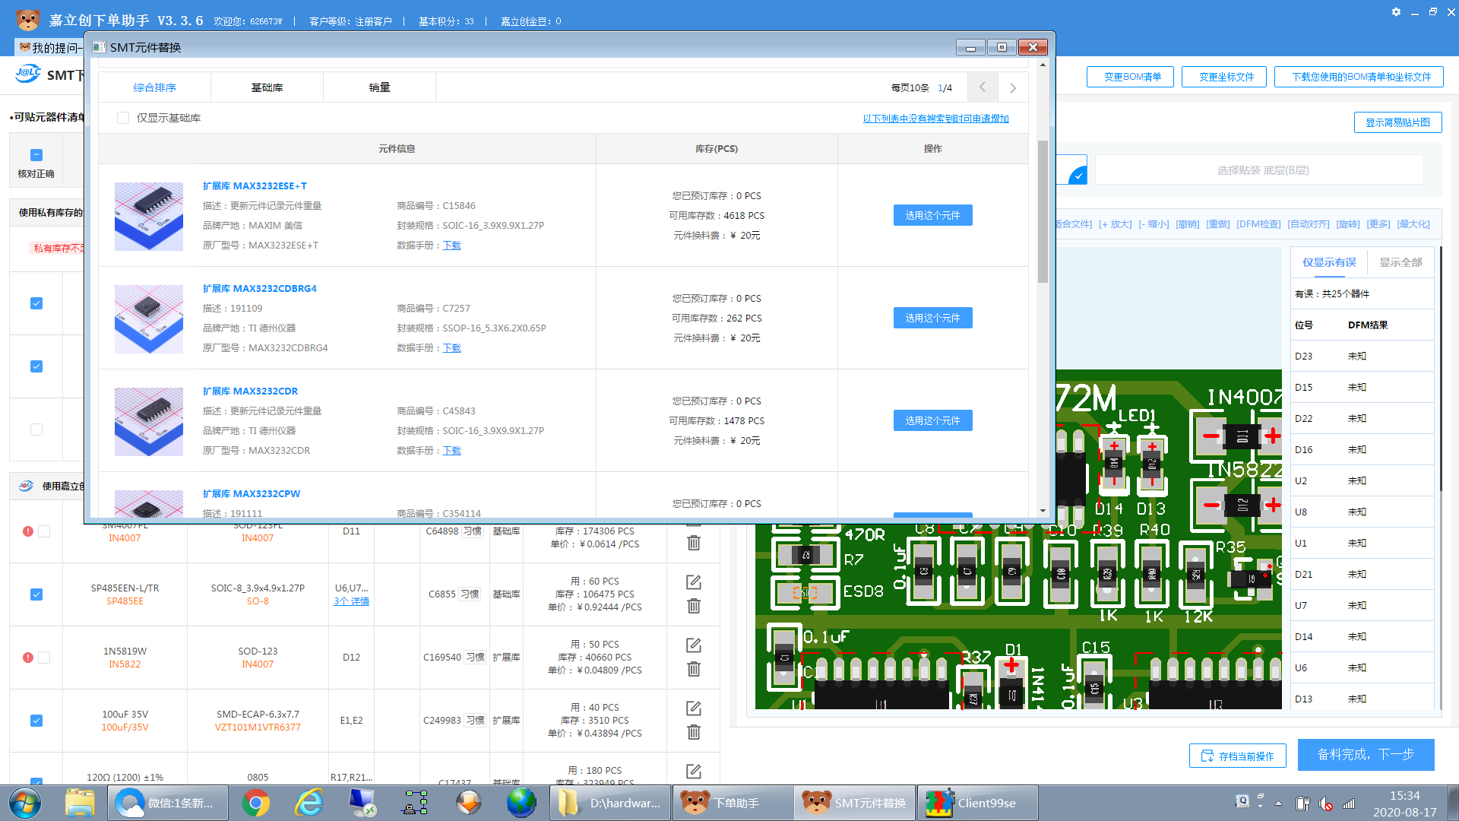Go to next page in replacement dialog
This screenshot has width=1459, height=821.
(1013, 87)
